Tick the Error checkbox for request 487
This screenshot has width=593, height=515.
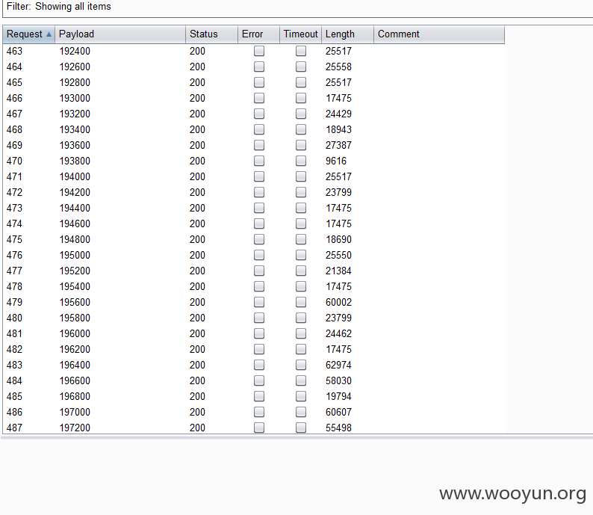point(259,428)
